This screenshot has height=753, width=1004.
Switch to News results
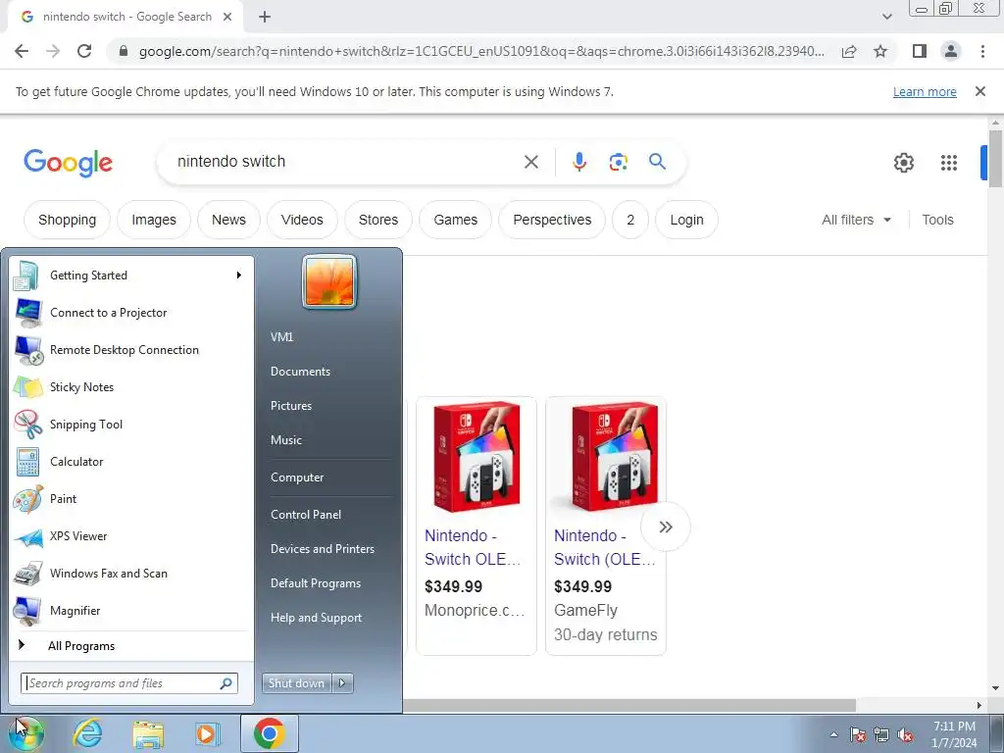[228, 220]
